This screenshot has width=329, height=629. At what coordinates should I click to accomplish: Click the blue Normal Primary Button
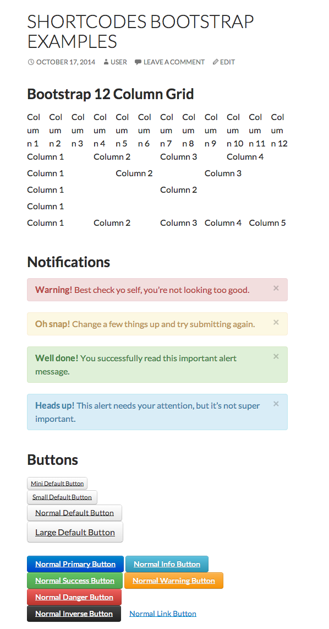coord(75,564)
